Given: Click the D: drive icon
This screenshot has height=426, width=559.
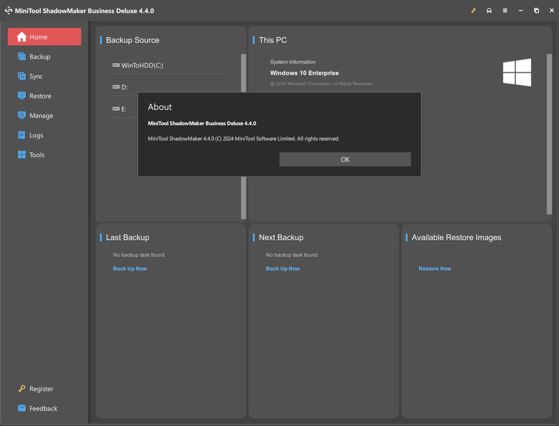Looking at the screenshot, I should pos(116,87).
